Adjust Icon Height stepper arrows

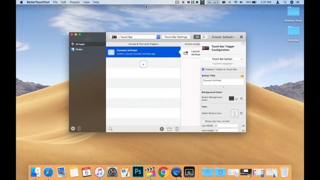pyautogui.click(x=240, y=130)
